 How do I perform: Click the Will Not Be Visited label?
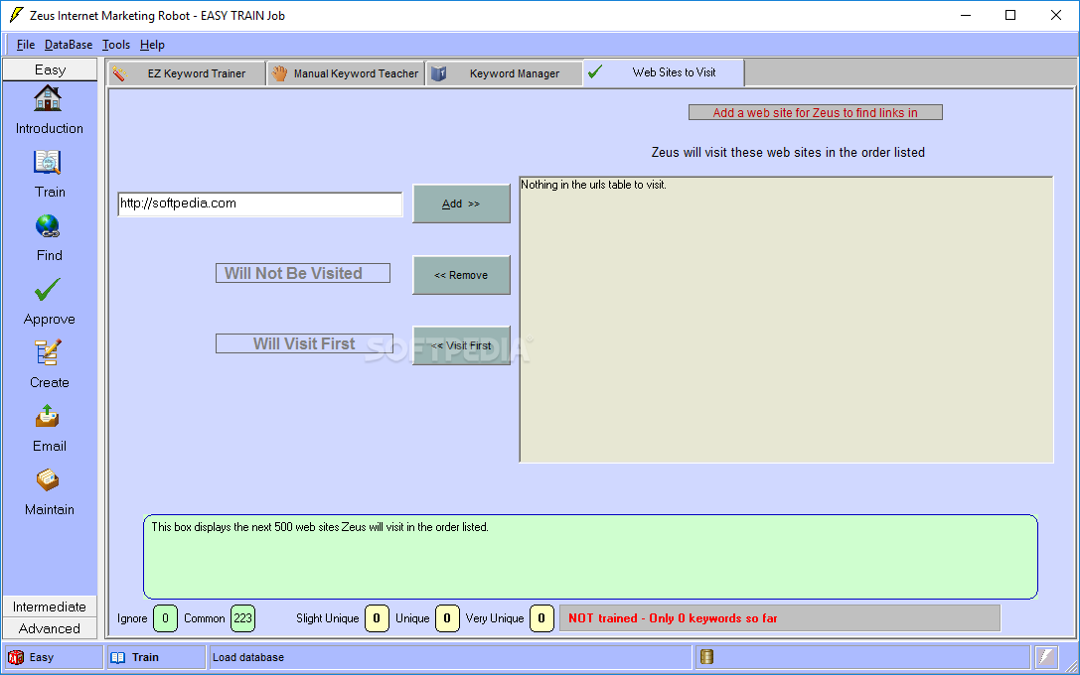point(303,273)
